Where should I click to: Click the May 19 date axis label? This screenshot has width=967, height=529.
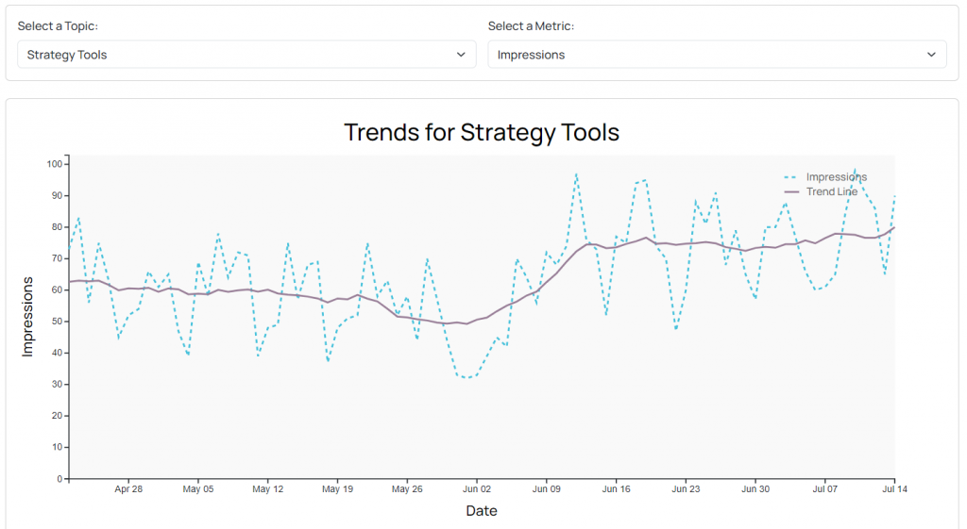[x=337, y=489]
